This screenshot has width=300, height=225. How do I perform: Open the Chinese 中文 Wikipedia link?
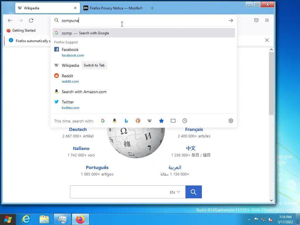(191, 148)
